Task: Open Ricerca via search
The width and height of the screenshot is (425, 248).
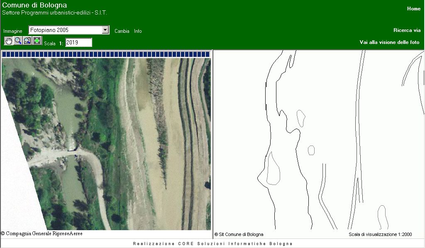Action: (x=407, y=30)
